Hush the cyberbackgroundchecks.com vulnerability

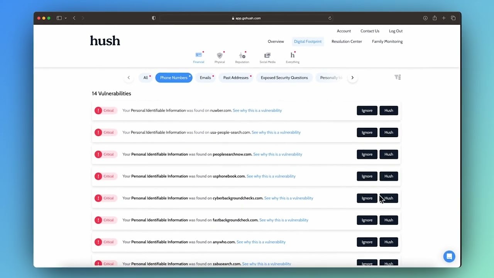click(x=389, y=198)
